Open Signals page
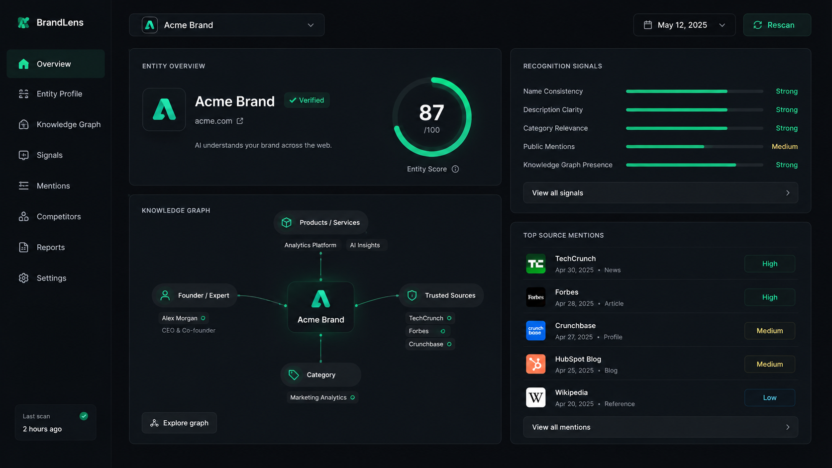832x468 pixels. point(56,155)
